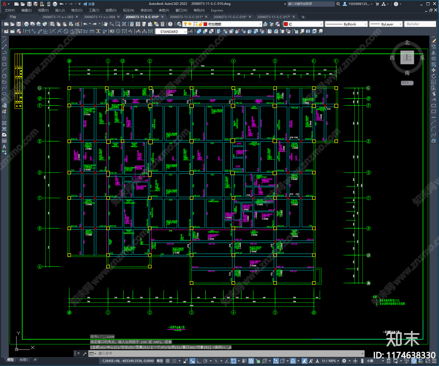This screenshot has height=366, width=439.
Task: Click the signed-in account 1505999135 button
Action: pyautogui.click(x=358, y=4)
